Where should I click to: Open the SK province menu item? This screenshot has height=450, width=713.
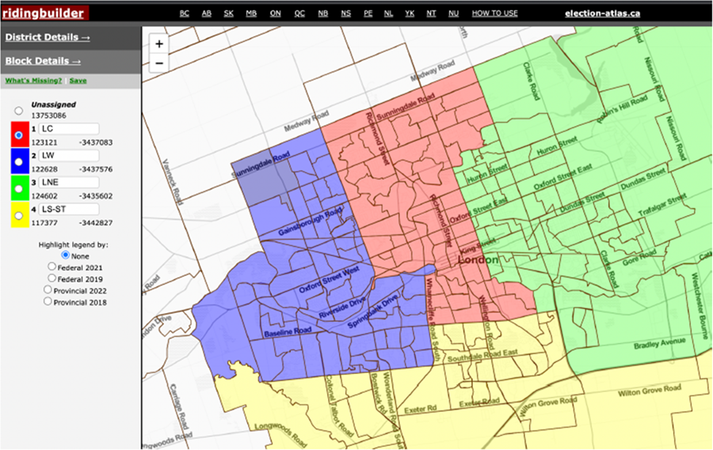click(229, 13)
